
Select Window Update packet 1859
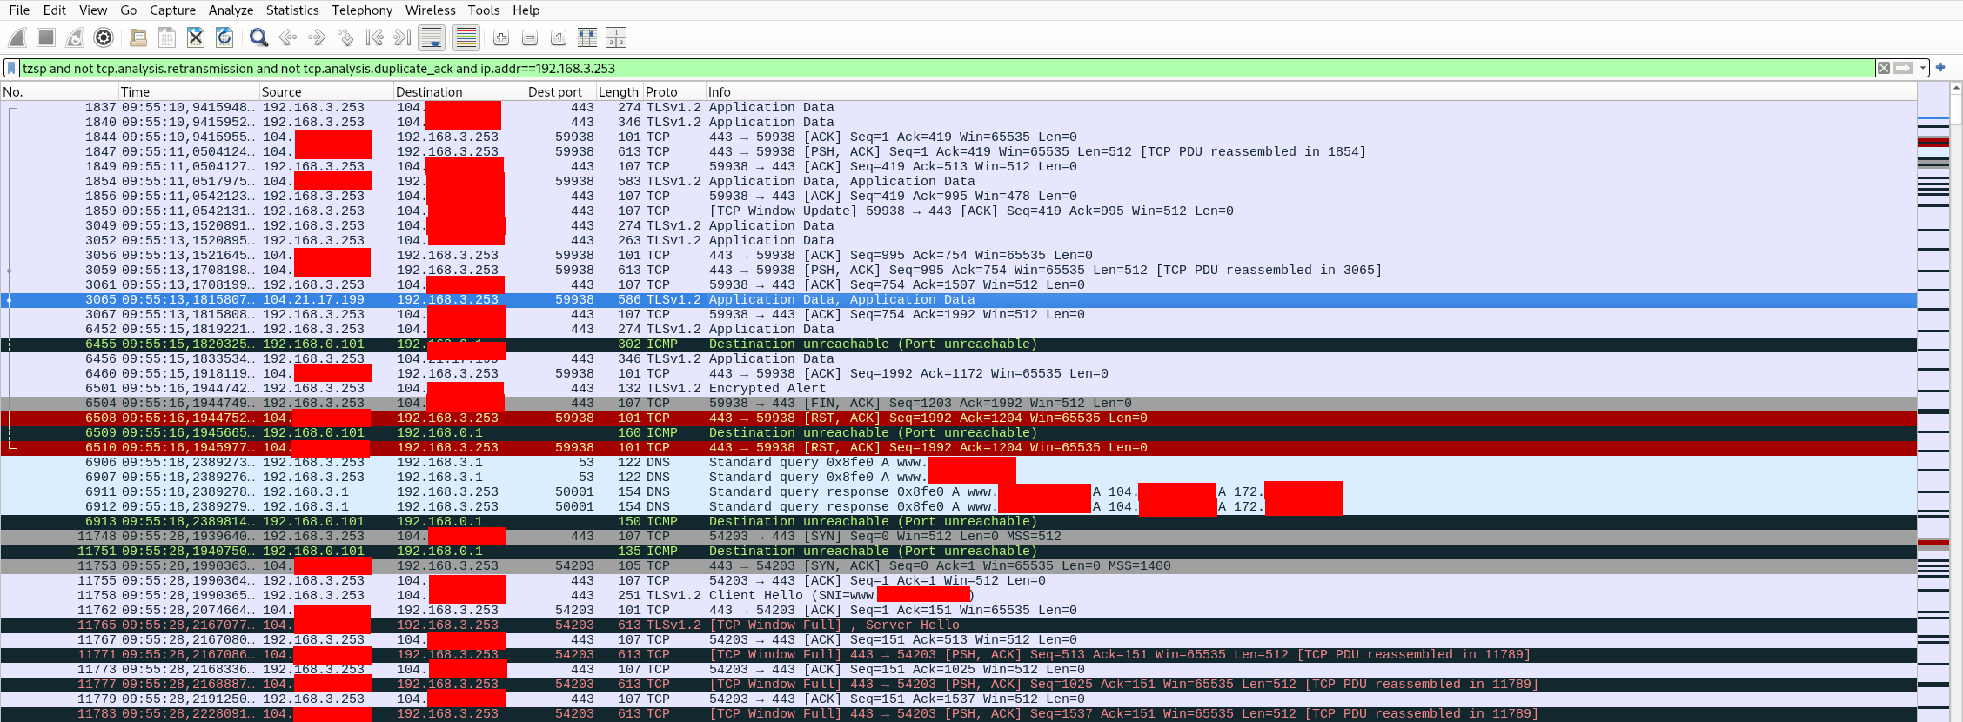pos(959,211)
